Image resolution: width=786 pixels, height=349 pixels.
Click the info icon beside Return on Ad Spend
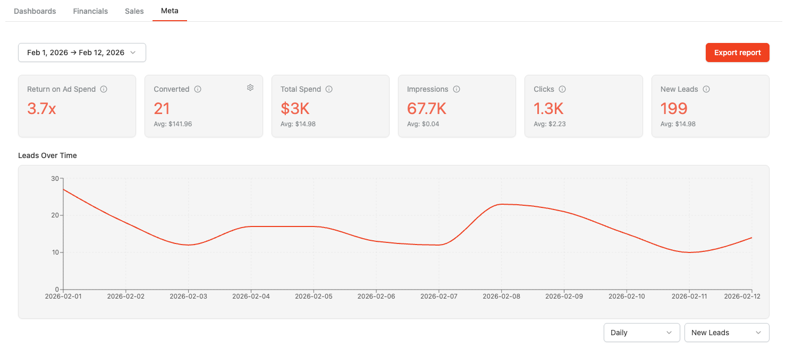pyautogui.click(x=104, y=89)
